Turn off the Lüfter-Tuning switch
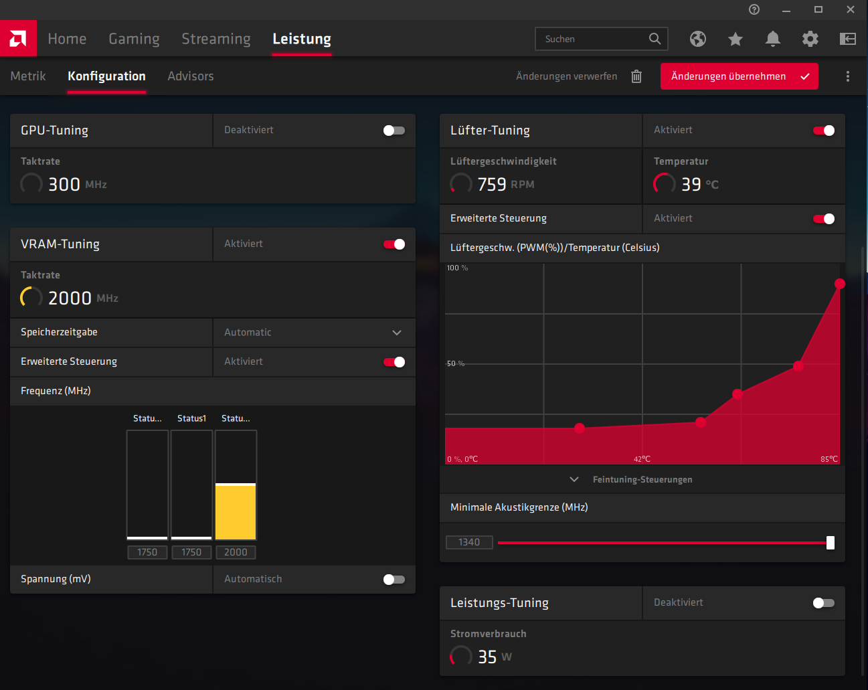This screenshot has height=690, width=868. pos(824,131)
